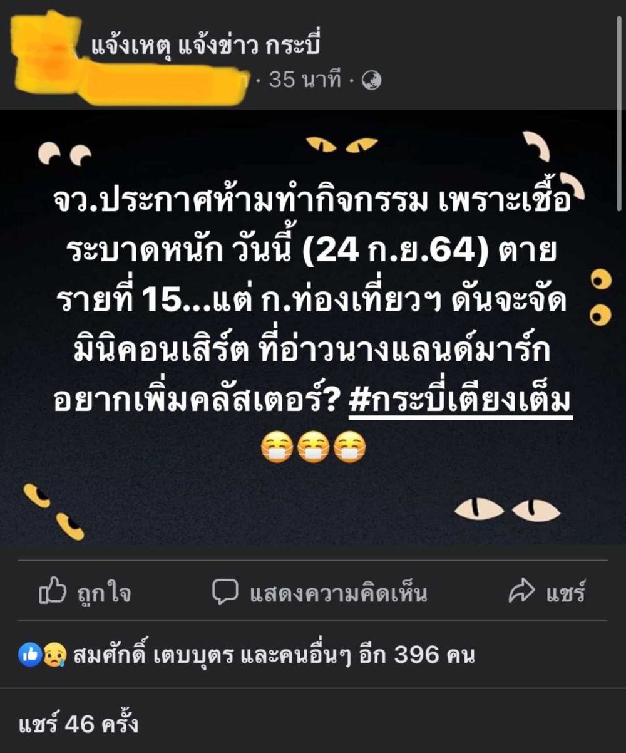626x753 pixels.
Task: Click the comment speech bubble icon
Action: [x=225, y=592]
